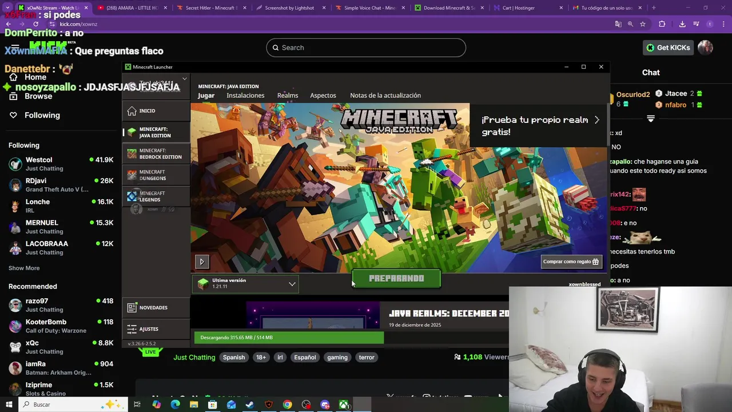Focus the Kick Search field

366,47
